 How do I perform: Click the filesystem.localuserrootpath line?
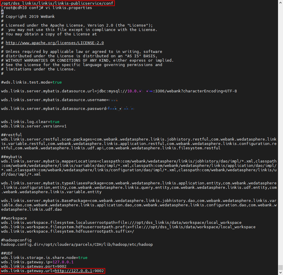(121, 223)
